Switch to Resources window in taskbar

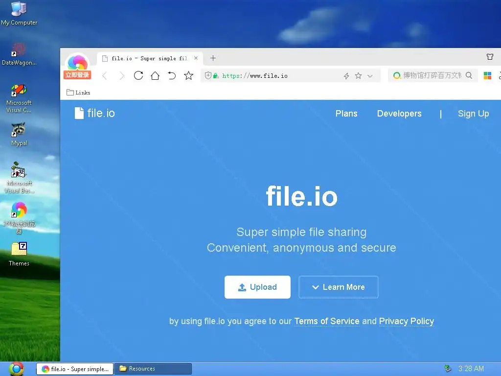153,369
